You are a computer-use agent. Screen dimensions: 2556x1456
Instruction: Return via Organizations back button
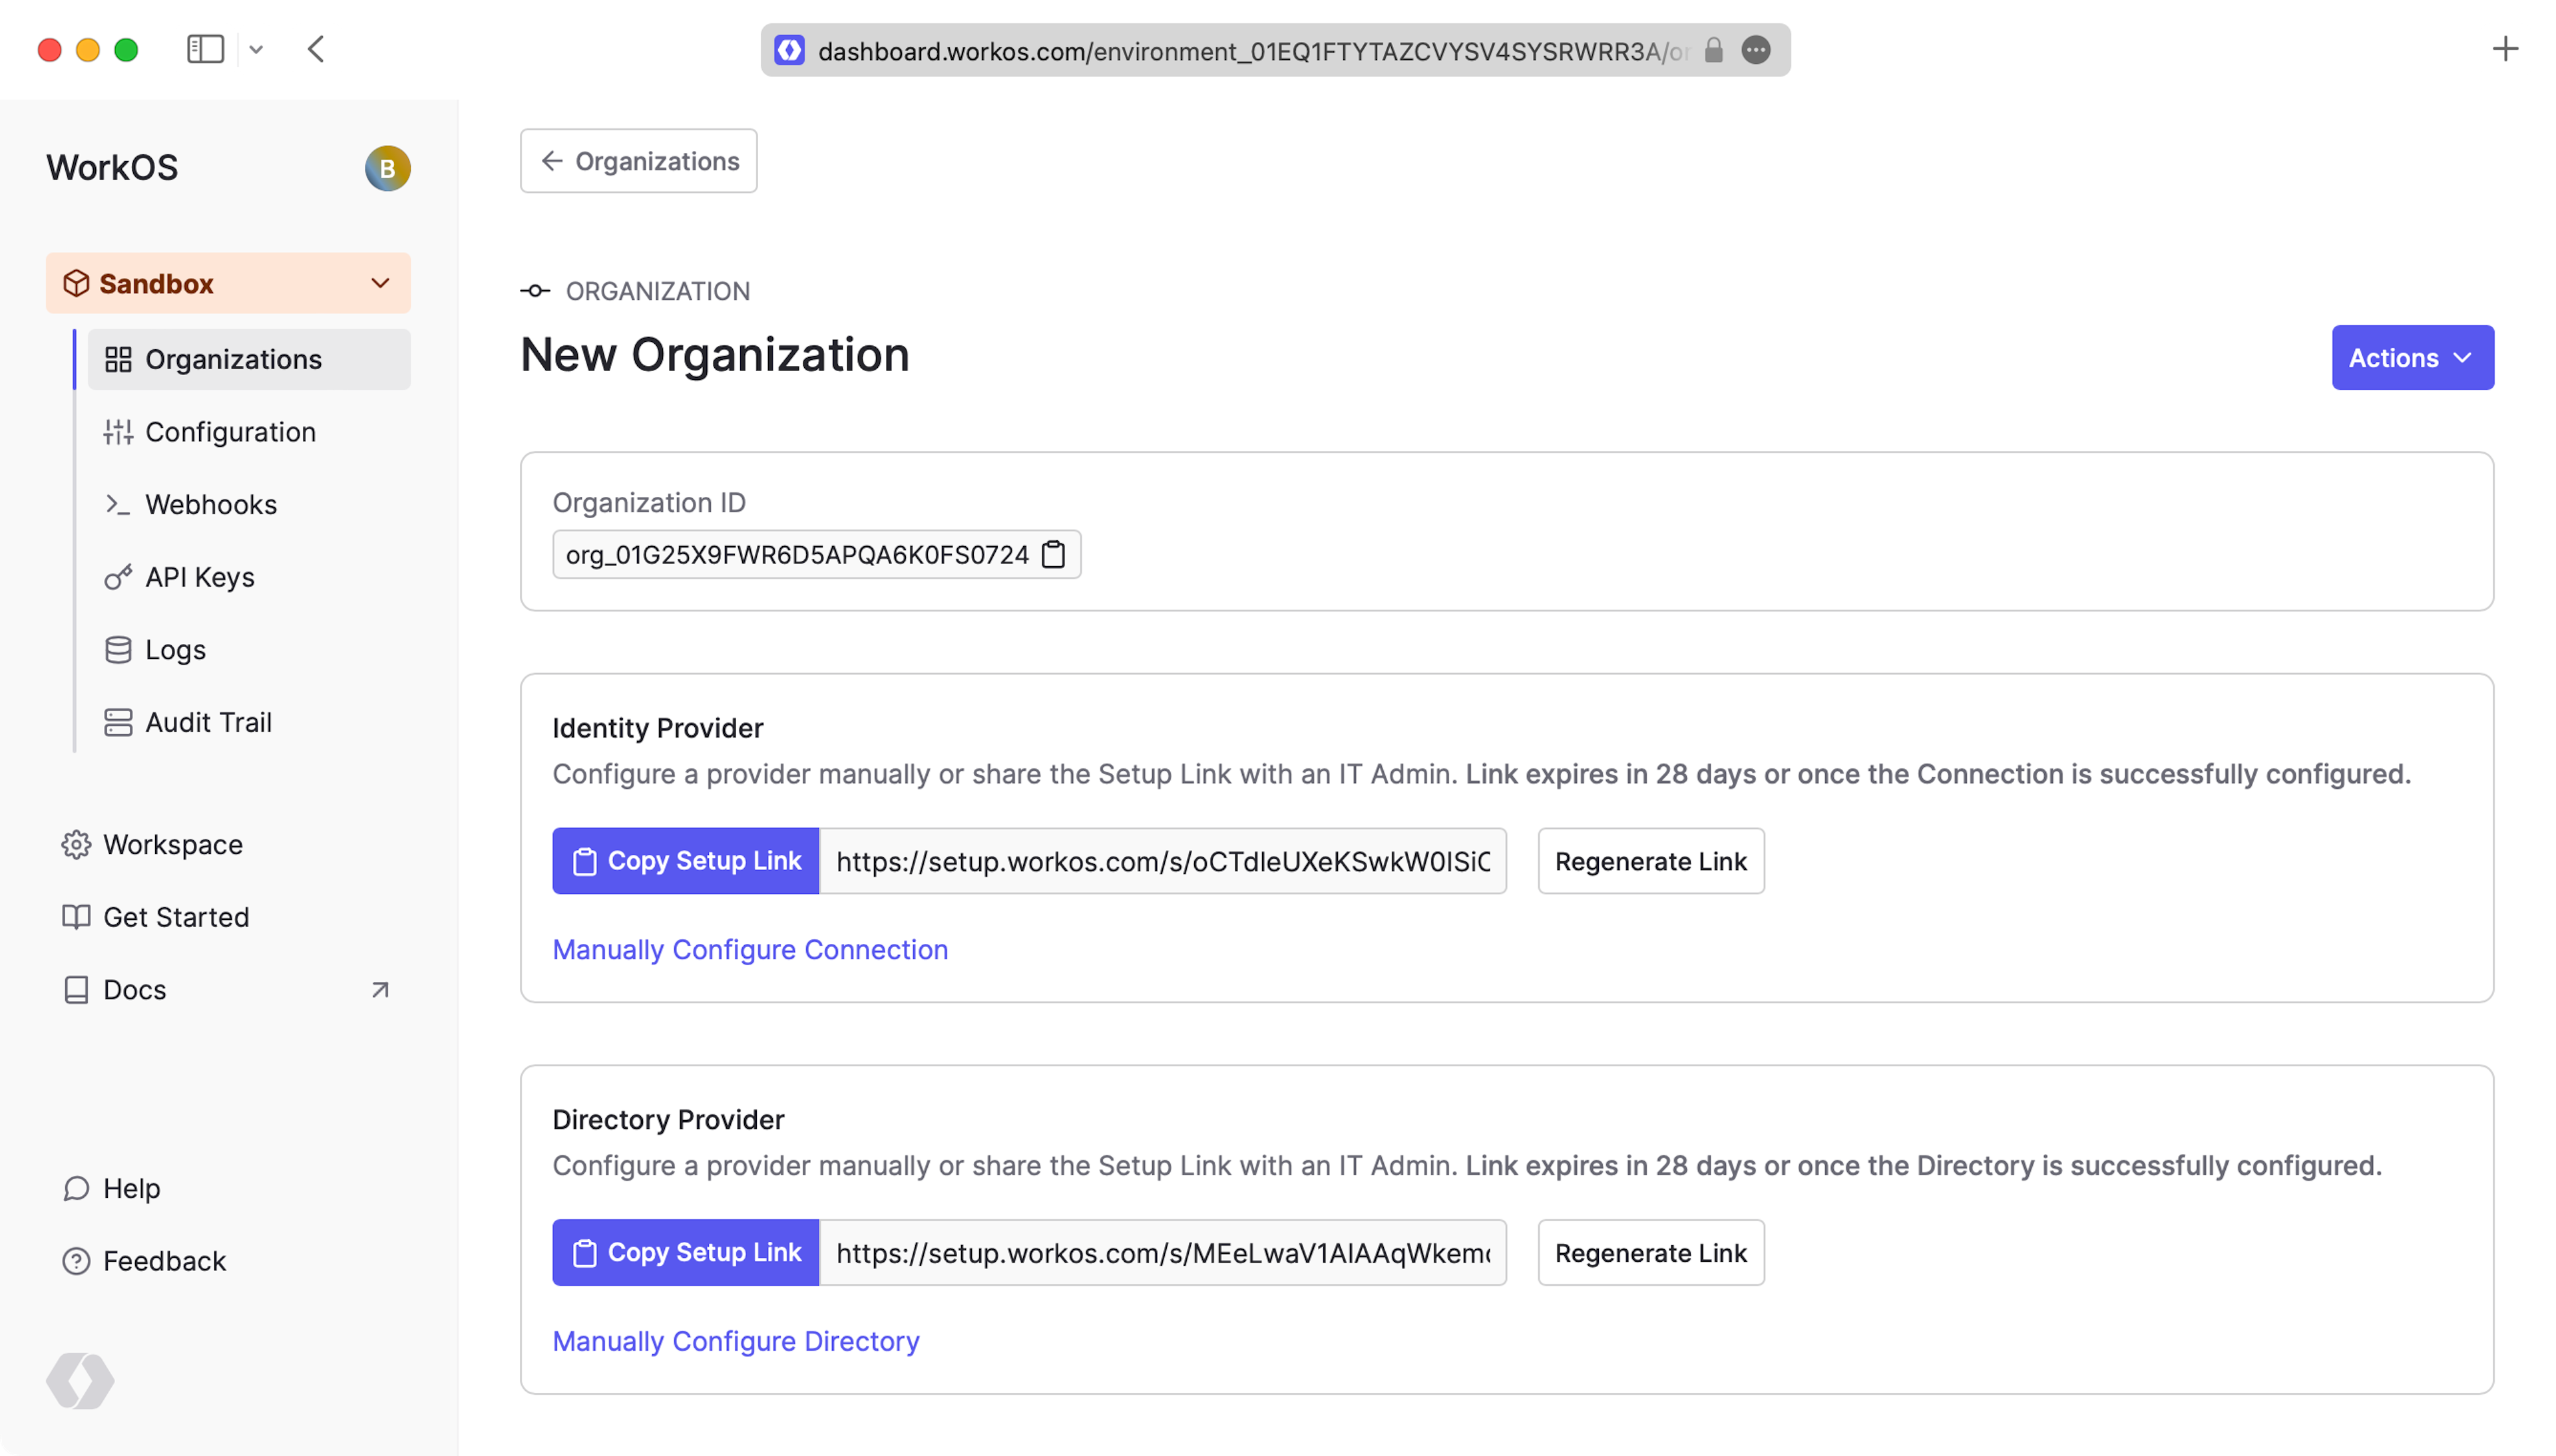[638, 161]
